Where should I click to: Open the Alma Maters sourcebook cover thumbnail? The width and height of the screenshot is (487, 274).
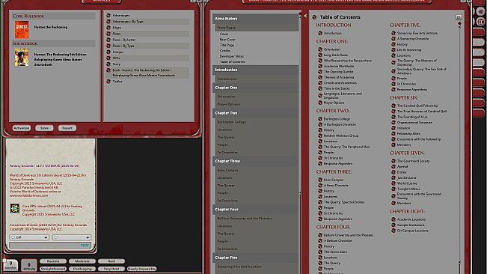tap(22, 57)
